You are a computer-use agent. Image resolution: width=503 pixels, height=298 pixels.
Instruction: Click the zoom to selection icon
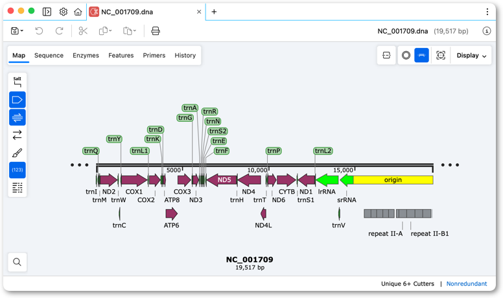[x=441, y=56]
